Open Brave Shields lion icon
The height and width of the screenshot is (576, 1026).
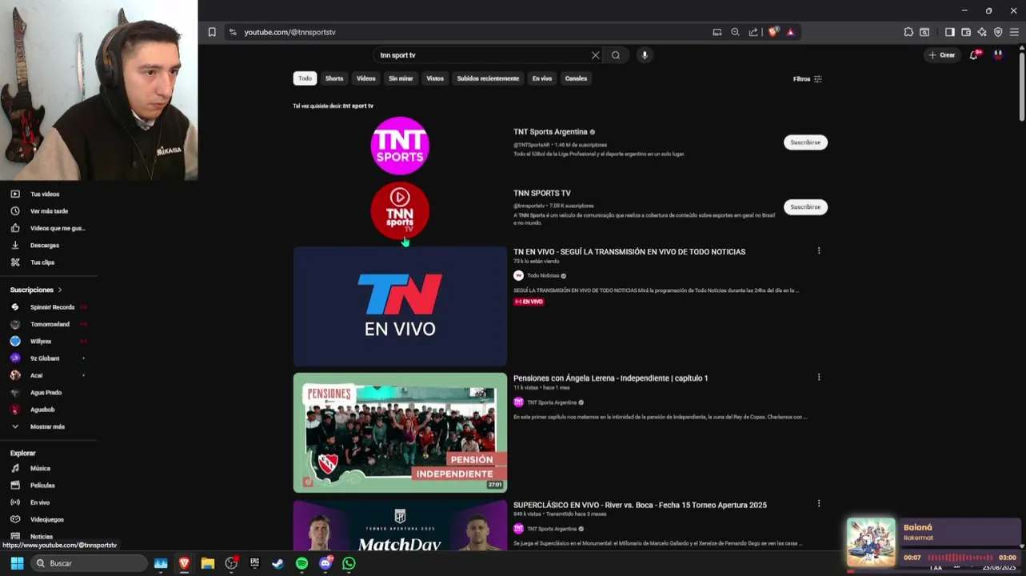click(x=773, y=32)
